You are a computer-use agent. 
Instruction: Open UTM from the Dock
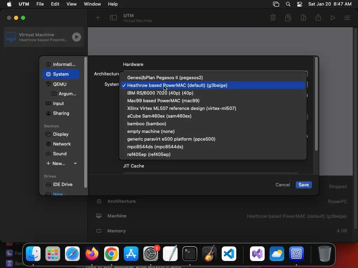296,254
